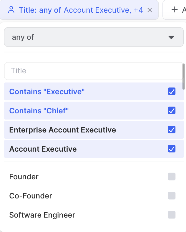This screenshot has height=232, width=186.
Task: Click the Enterprise Account Executive list item
Action: 62,130
